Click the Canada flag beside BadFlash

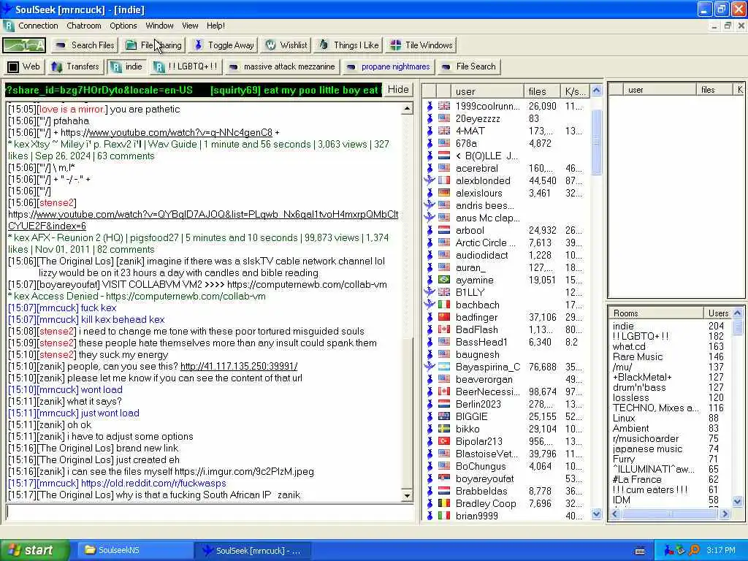pyautogui.click(x=444, y=329)
